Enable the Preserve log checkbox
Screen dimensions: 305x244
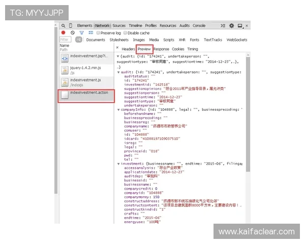98,33
